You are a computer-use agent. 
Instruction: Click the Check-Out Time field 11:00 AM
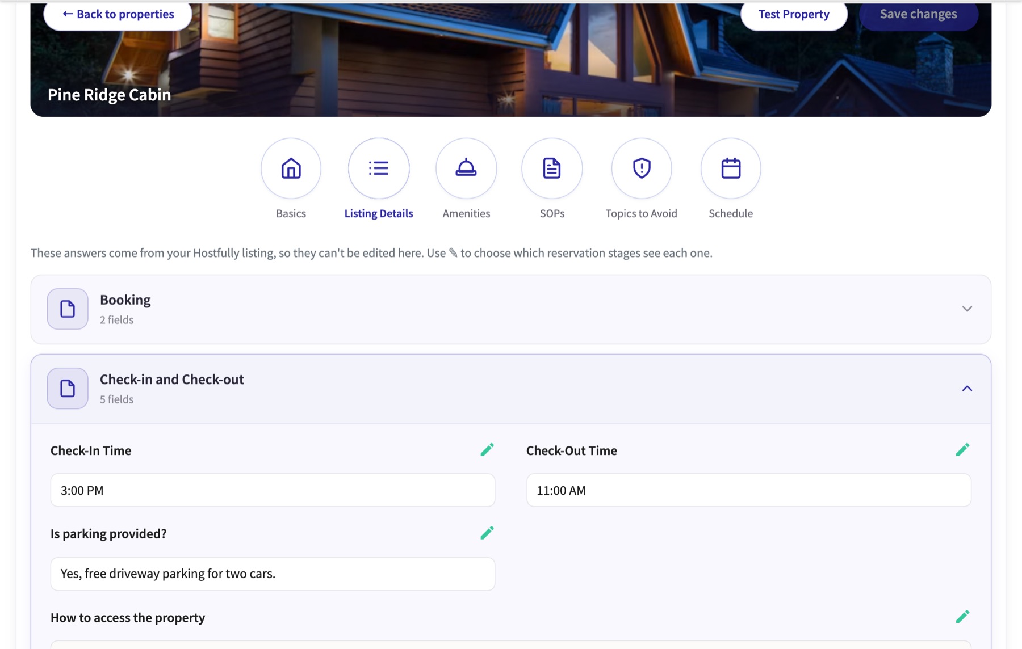point(748,490)
